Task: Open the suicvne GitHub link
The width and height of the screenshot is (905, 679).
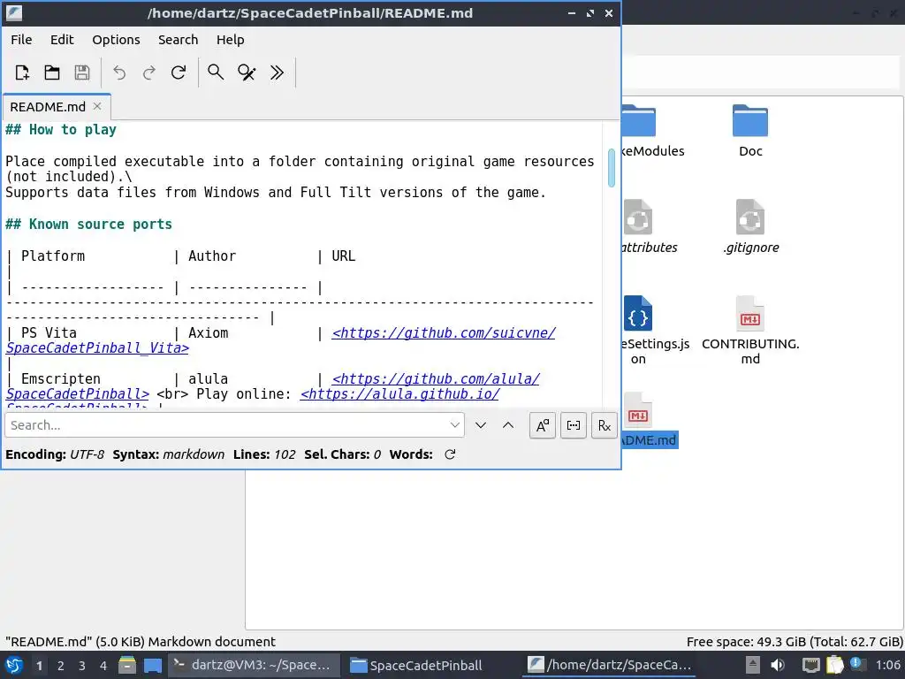Action: 444,333
